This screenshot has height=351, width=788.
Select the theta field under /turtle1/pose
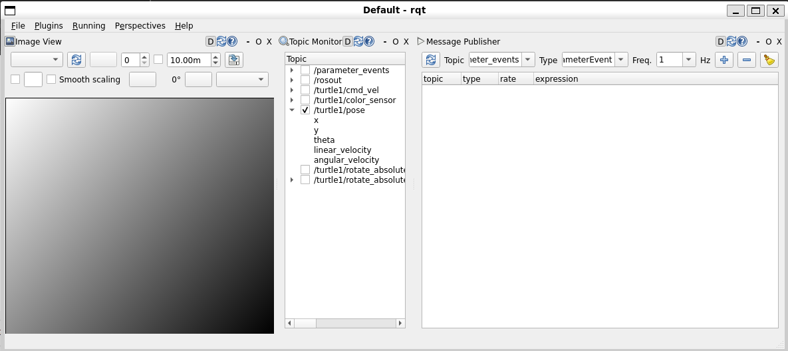click(x=324, y=140)
